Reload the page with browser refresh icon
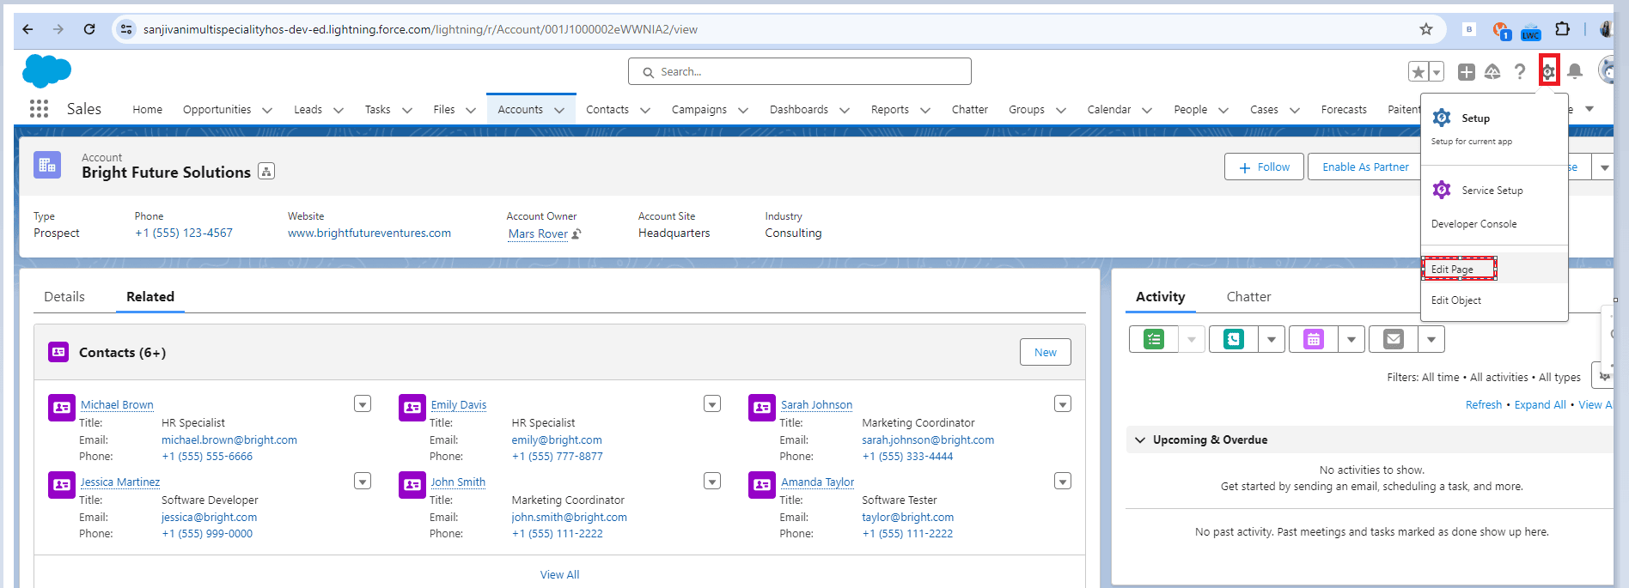1629x588 pixels. 89,29
